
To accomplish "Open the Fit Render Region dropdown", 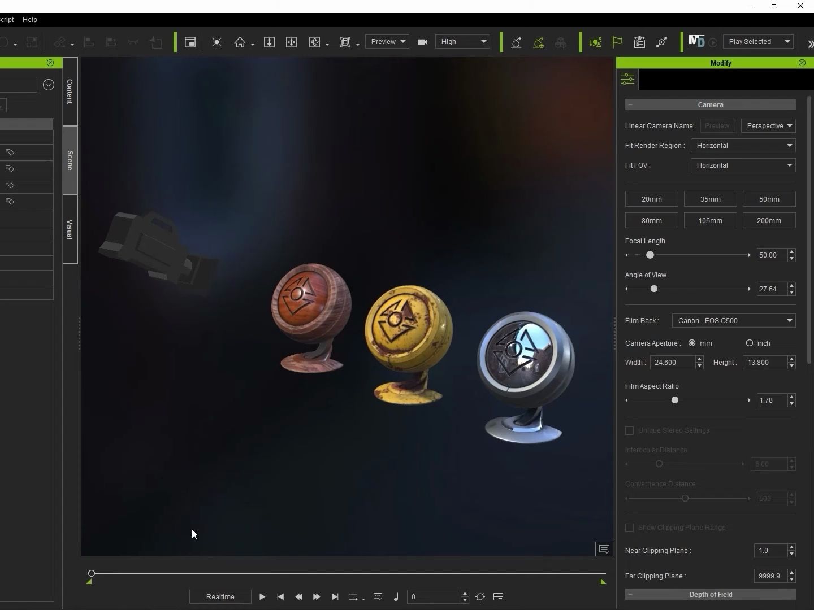I will [743, 146].
